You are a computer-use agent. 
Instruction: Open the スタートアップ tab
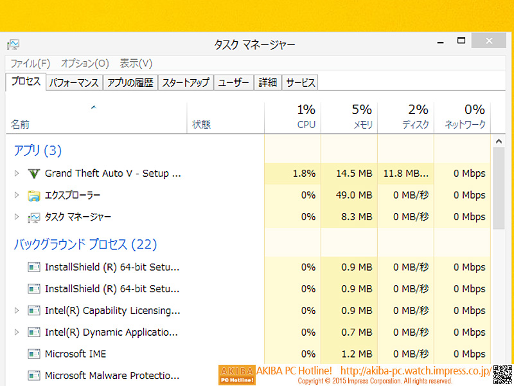[186, 83]
